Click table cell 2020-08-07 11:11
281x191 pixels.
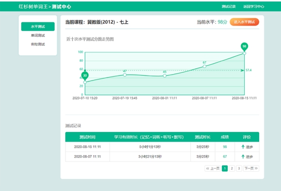(x=88, y=157)
